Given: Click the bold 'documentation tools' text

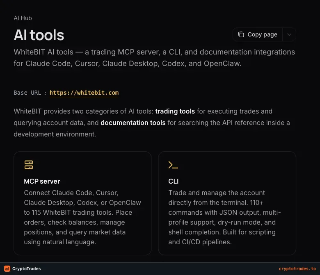Looking at the screenshot, I should [133, 123].
